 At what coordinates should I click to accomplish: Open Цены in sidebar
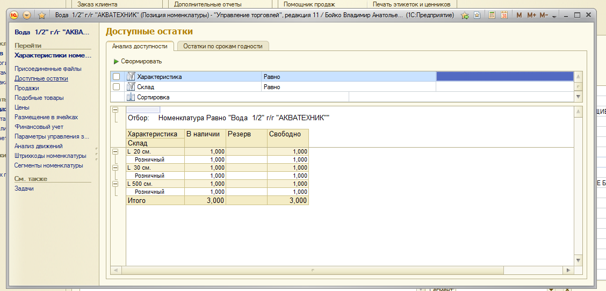click(22, 107)
